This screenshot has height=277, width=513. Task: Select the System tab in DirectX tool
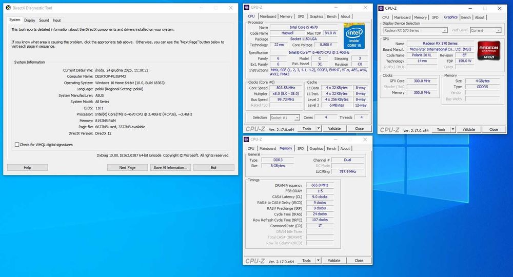(15, 19)
